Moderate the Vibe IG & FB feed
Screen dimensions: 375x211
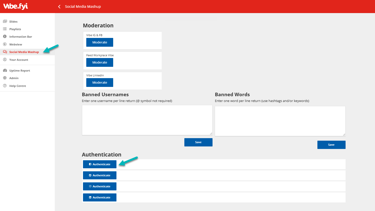100,42
